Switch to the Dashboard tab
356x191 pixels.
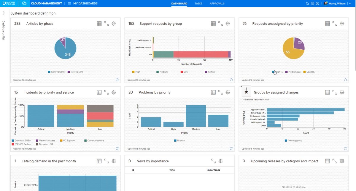click(x=179, y=4)
